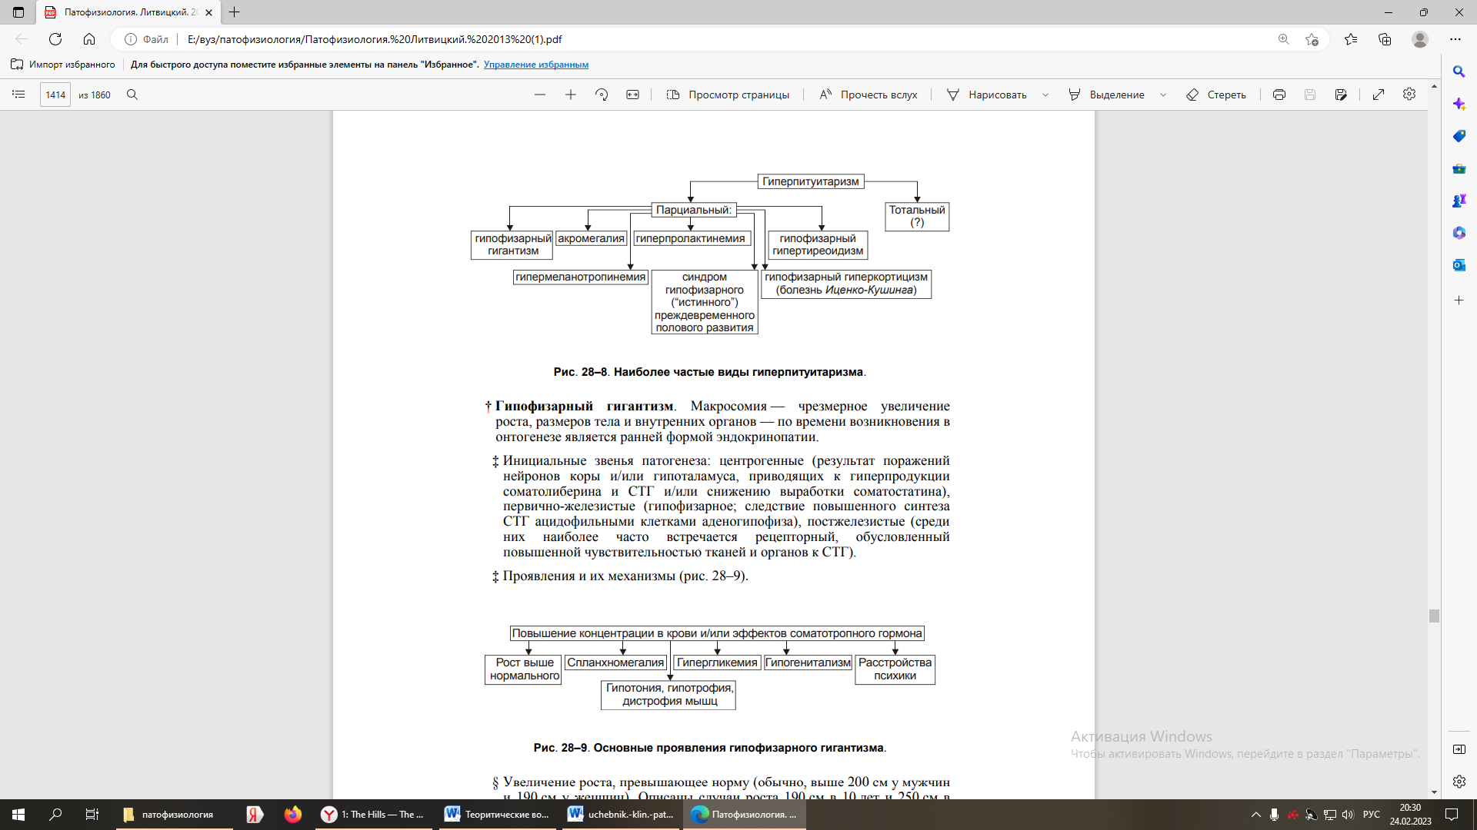1477x830 pixels.
Task: Open Firefox on the taskbar
Action: click(x=292, y=815)
